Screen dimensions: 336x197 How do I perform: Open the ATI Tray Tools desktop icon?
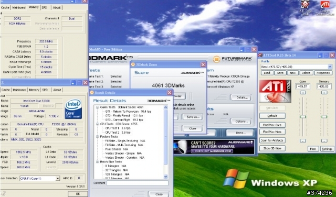tap(306, 7)
